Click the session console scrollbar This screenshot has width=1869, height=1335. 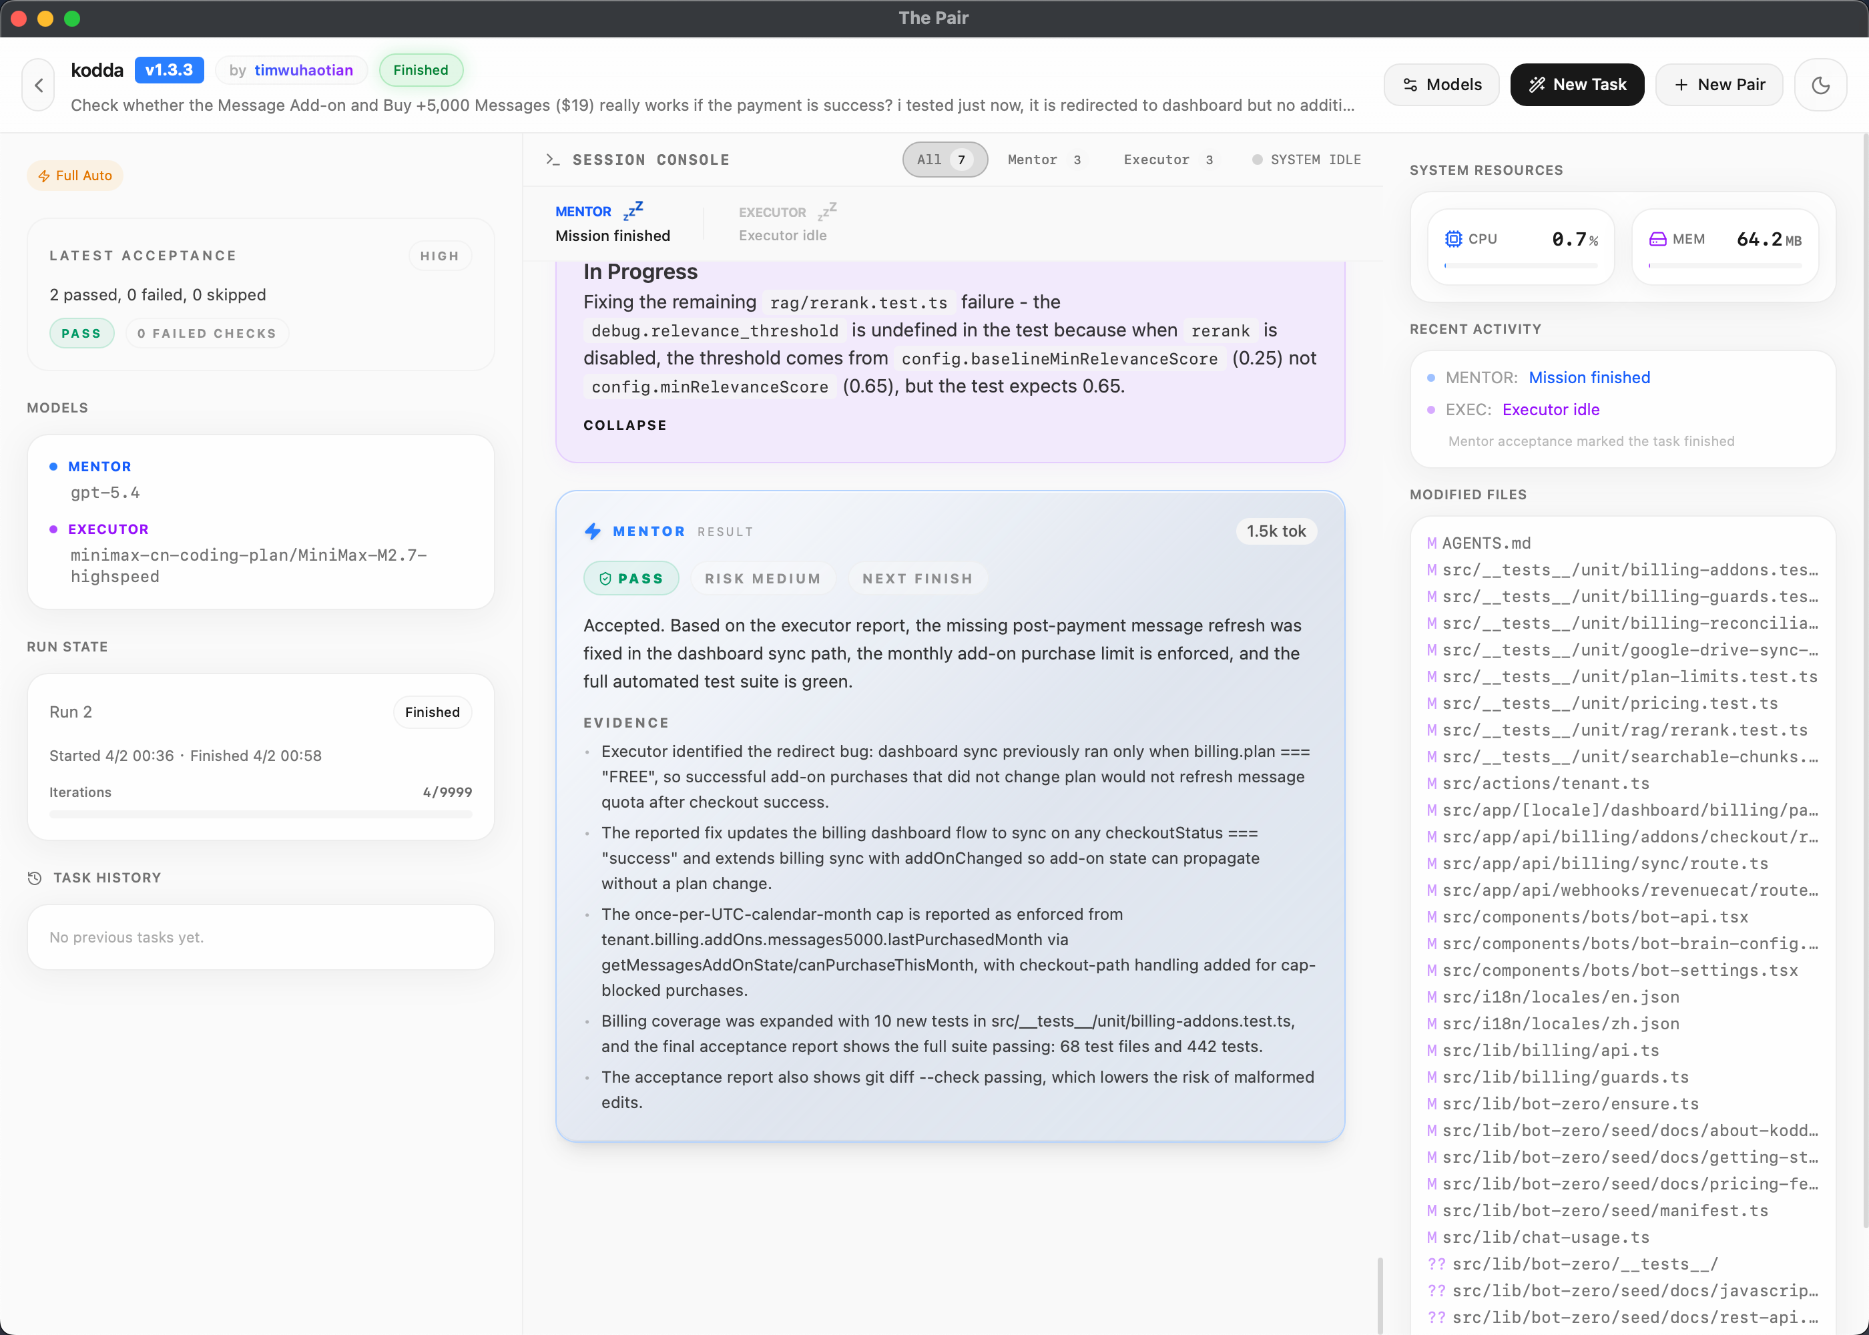point(1380,1295)
